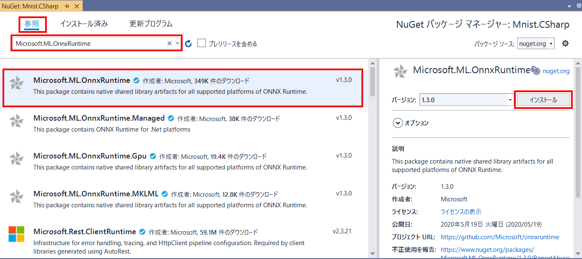
Task: Click verified badge of Microsoft.Rest.ClientRuntime
Action: click(x=143, y=232)
